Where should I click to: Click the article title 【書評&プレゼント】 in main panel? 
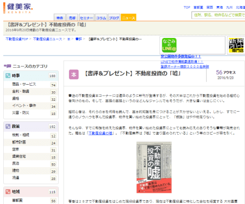coord(133,74)
